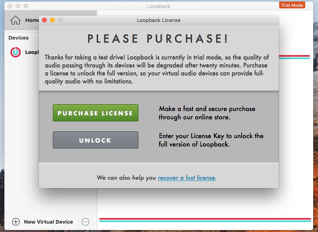This screenshot has height=232, width=318.
Task: Click the minus icon to remove device
Action: click(85, 222)
